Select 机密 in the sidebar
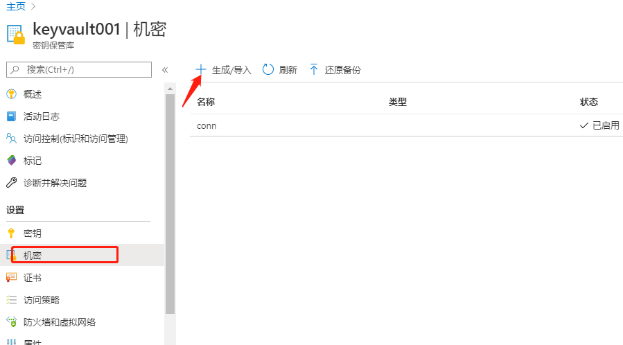This screenshot has width=623, height=345. coord(82,255)
